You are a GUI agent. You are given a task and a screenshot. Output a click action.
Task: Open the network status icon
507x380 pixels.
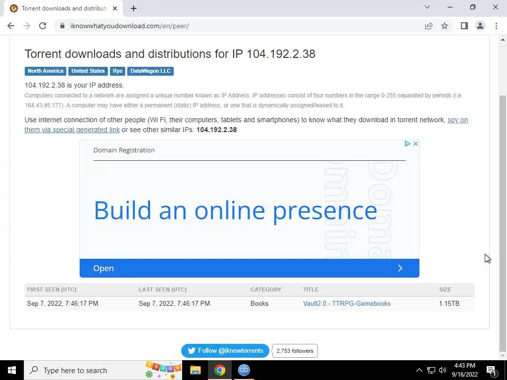431,370
